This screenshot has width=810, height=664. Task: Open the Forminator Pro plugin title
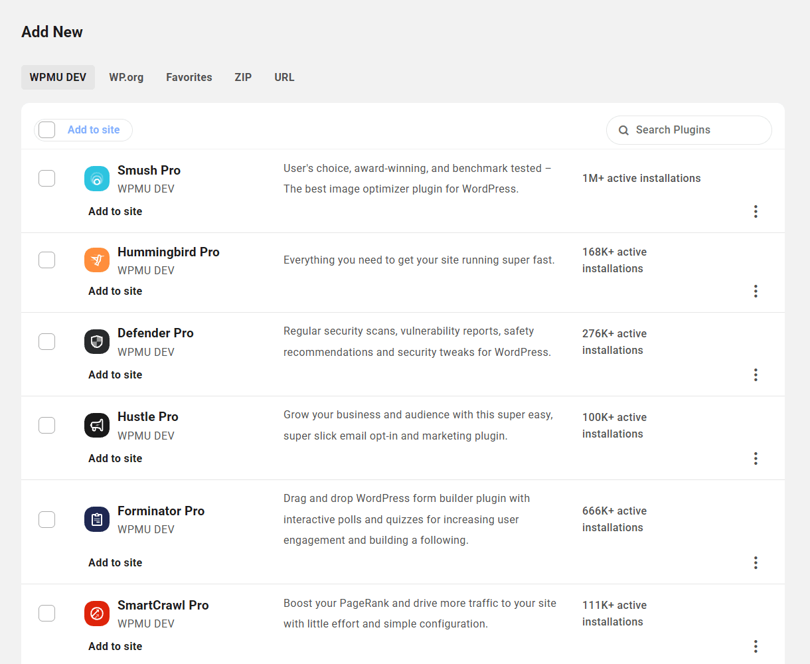click(x=161, y=511)
